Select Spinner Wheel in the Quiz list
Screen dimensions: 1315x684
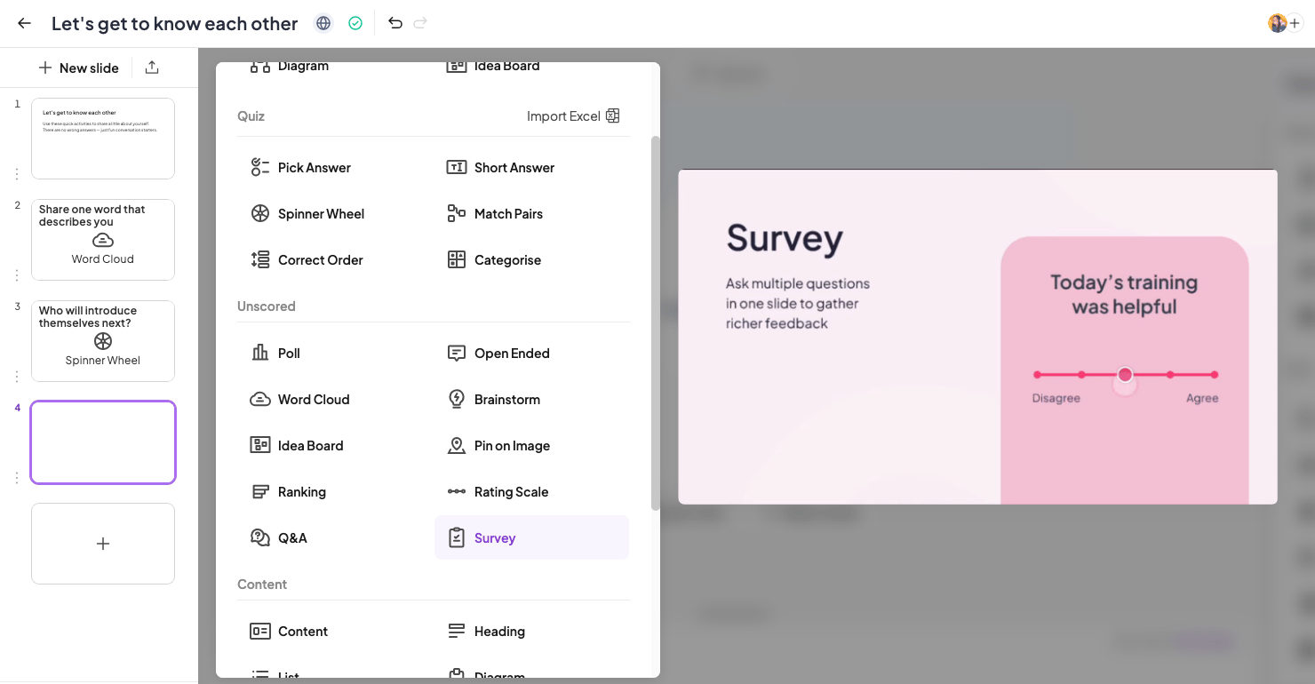coord(336,213)
